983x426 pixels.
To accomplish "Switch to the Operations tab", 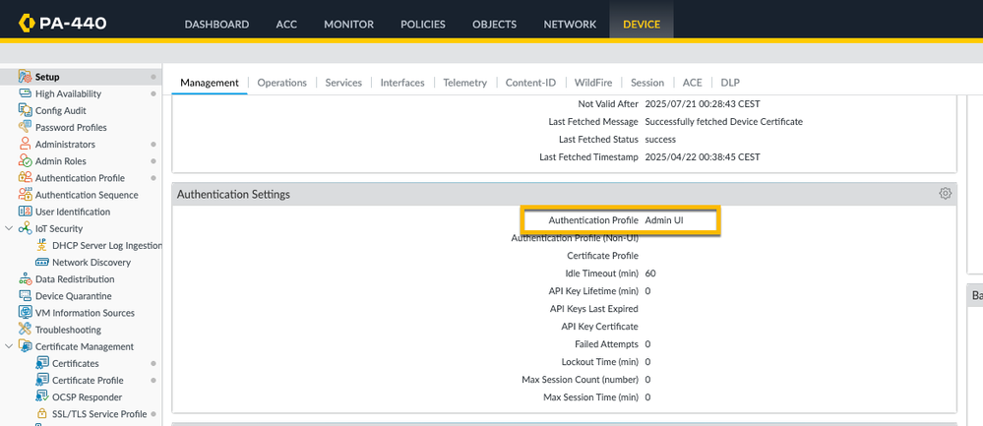I will pos(281,83).
